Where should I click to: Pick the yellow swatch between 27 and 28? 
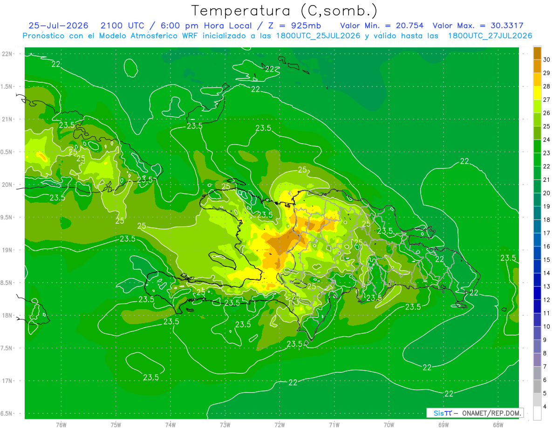537,93
